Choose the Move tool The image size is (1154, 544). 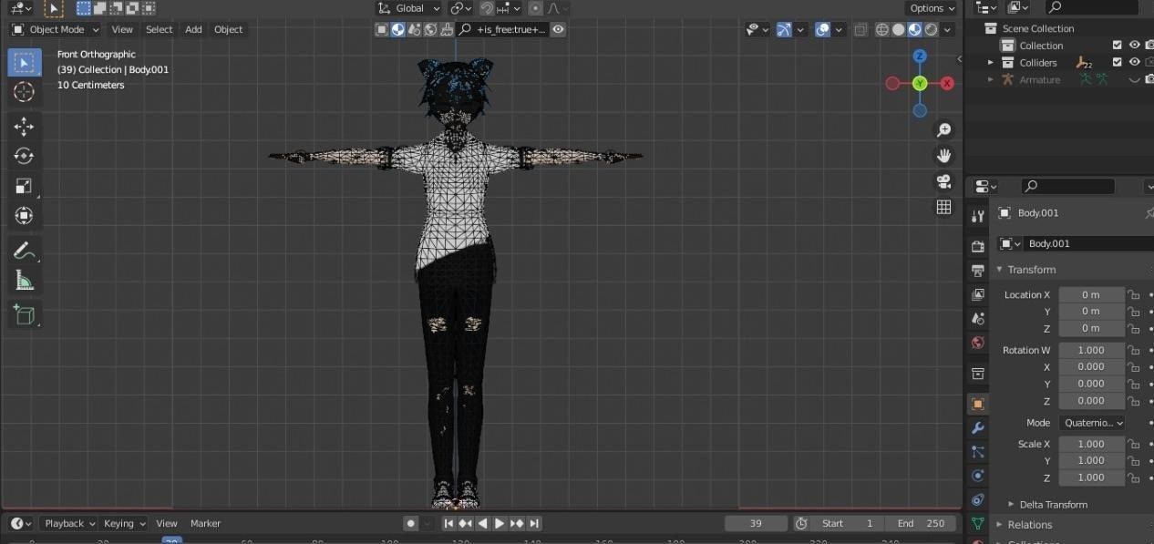(x=25, y=127)
